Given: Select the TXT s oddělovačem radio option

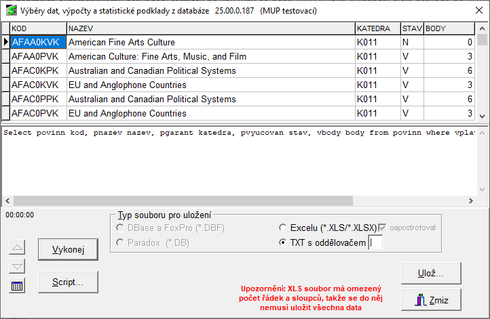Looking at the screenshot, I should coord(284,243).
